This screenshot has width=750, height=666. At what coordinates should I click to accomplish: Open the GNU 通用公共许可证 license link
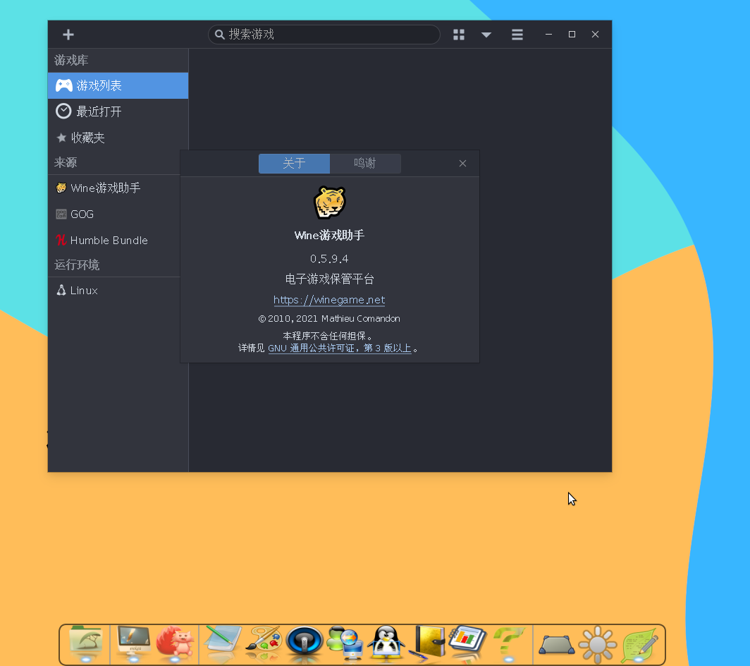coord(340,348)
